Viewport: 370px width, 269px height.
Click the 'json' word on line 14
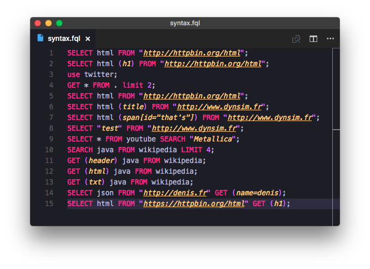(105, 193)
